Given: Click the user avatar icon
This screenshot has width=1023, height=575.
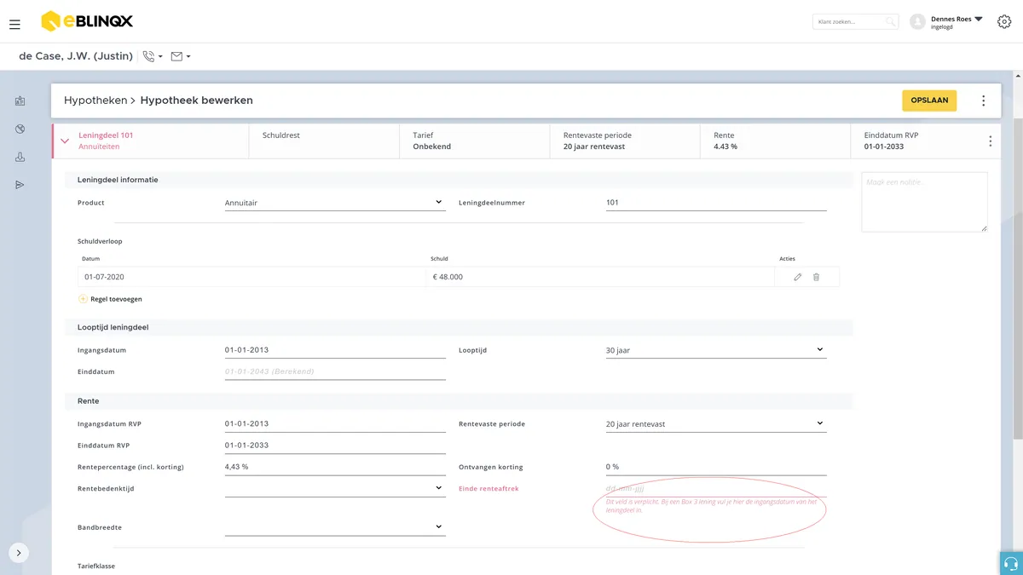Looking at the screenshot, I should coord(917,22).
